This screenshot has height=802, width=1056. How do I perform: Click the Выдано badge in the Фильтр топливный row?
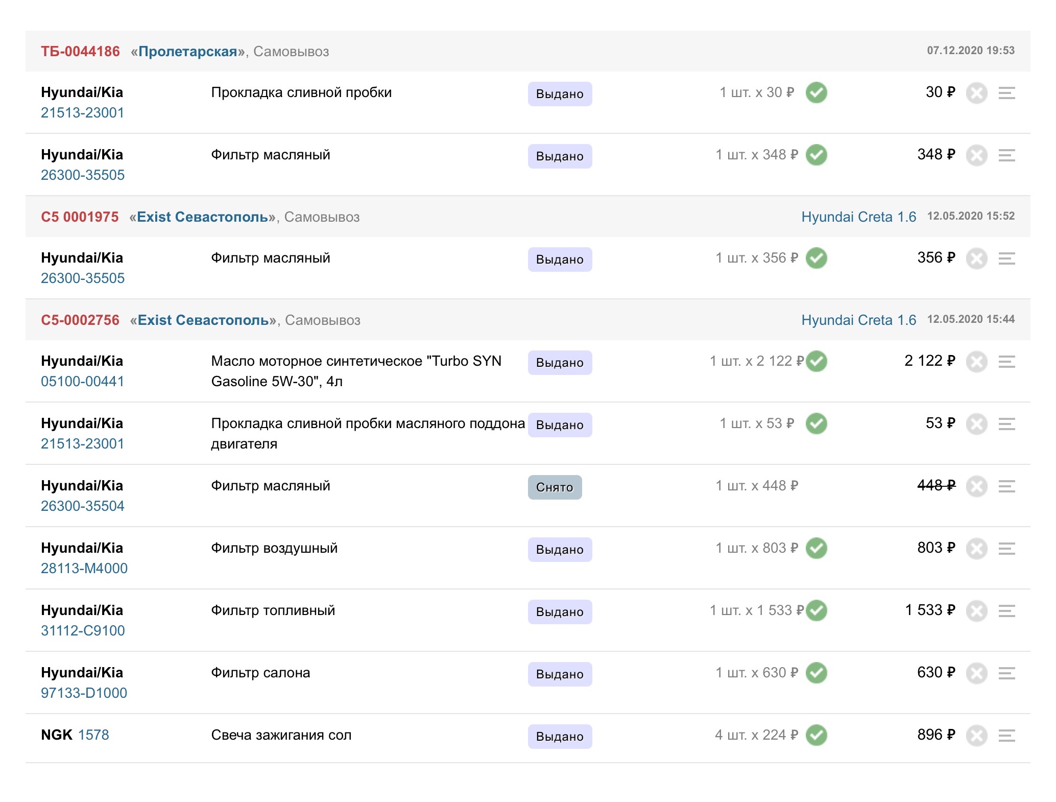(x=560, y=612)
